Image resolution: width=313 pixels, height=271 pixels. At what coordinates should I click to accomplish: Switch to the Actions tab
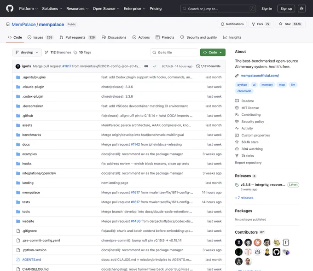[x=141, y=37]
